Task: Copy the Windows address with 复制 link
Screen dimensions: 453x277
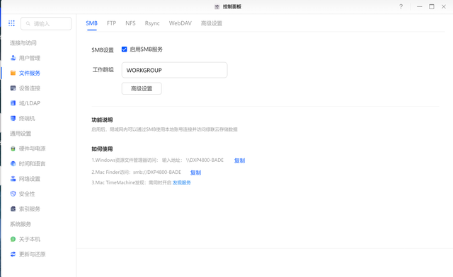Action: tap(239, 160)
